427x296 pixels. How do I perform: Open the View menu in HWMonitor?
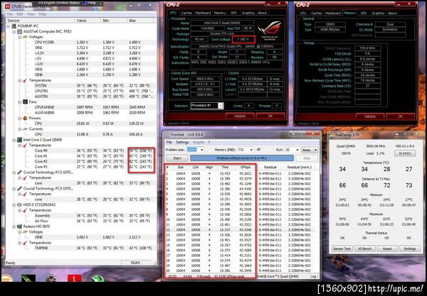click(x=31, y=14)
